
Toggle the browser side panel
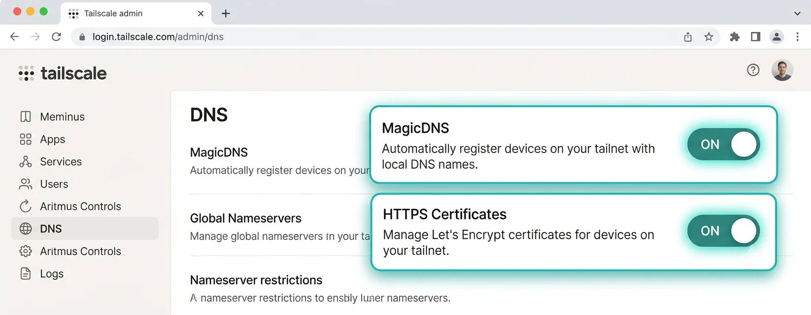click(x=755, y=37)
